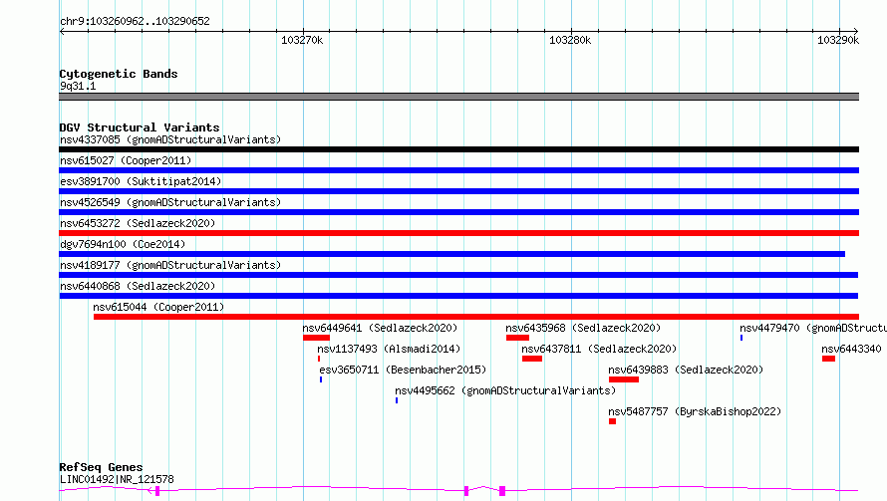887x501 pixels.
Task: Select the black nsv4337085 variant bar
Action: [458, 149]
